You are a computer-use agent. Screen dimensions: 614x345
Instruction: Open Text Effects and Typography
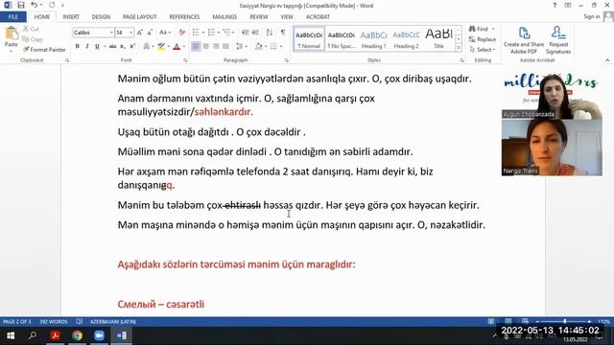(x=147, y=47)
